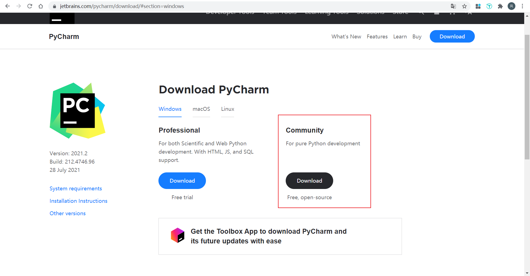
Task: Switch to the macOS tab
Action: tap(201, 109)
